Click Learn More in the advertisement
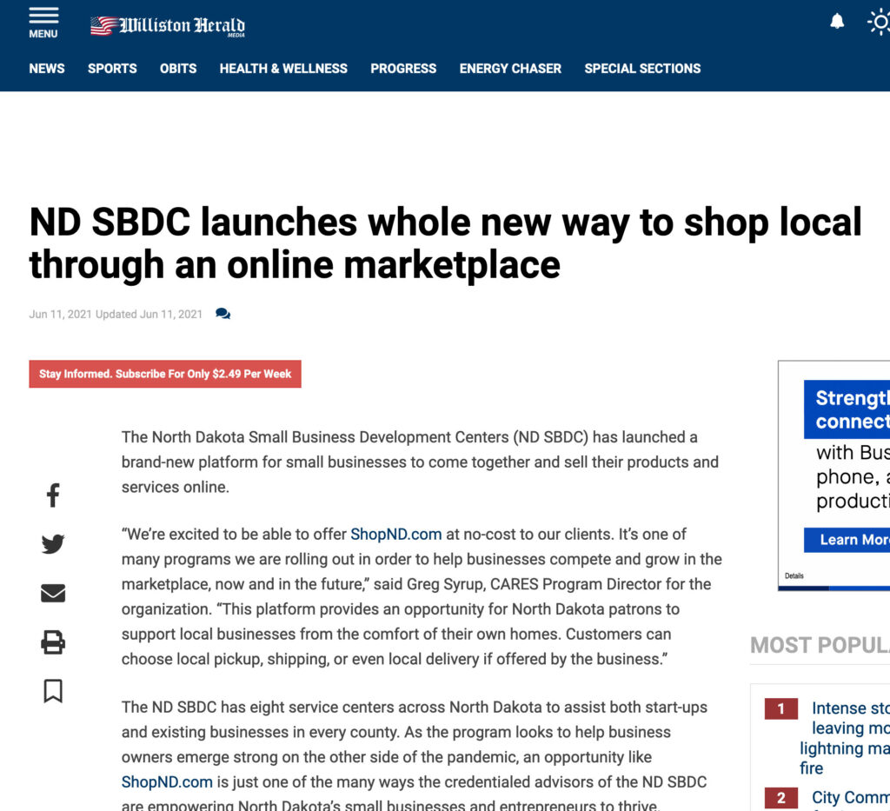This screenshot has width=890, height=811. coord(847,540)
